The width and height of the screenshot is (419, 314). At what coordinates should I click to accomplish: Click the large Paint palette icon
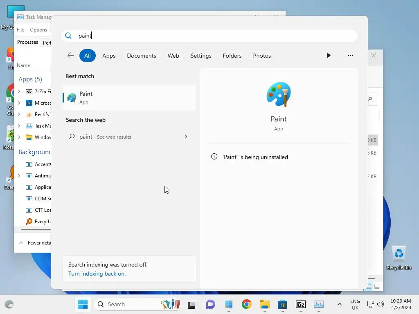tap(278, 94)
